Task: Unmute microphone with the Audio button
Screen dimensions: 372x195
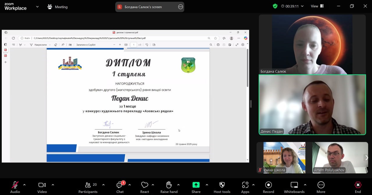Action: click(15, 185)
